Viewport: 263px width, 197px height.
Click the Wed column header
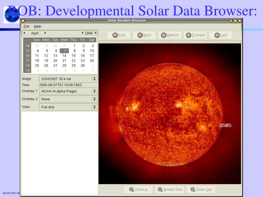tap(64, 40)
